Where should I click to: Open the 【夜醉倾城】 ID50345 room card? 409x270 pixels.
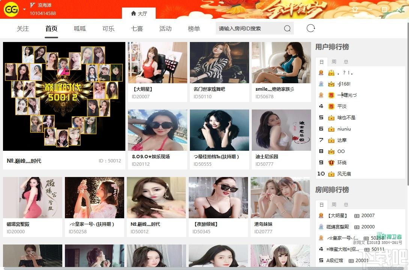[x=218, y=207]
